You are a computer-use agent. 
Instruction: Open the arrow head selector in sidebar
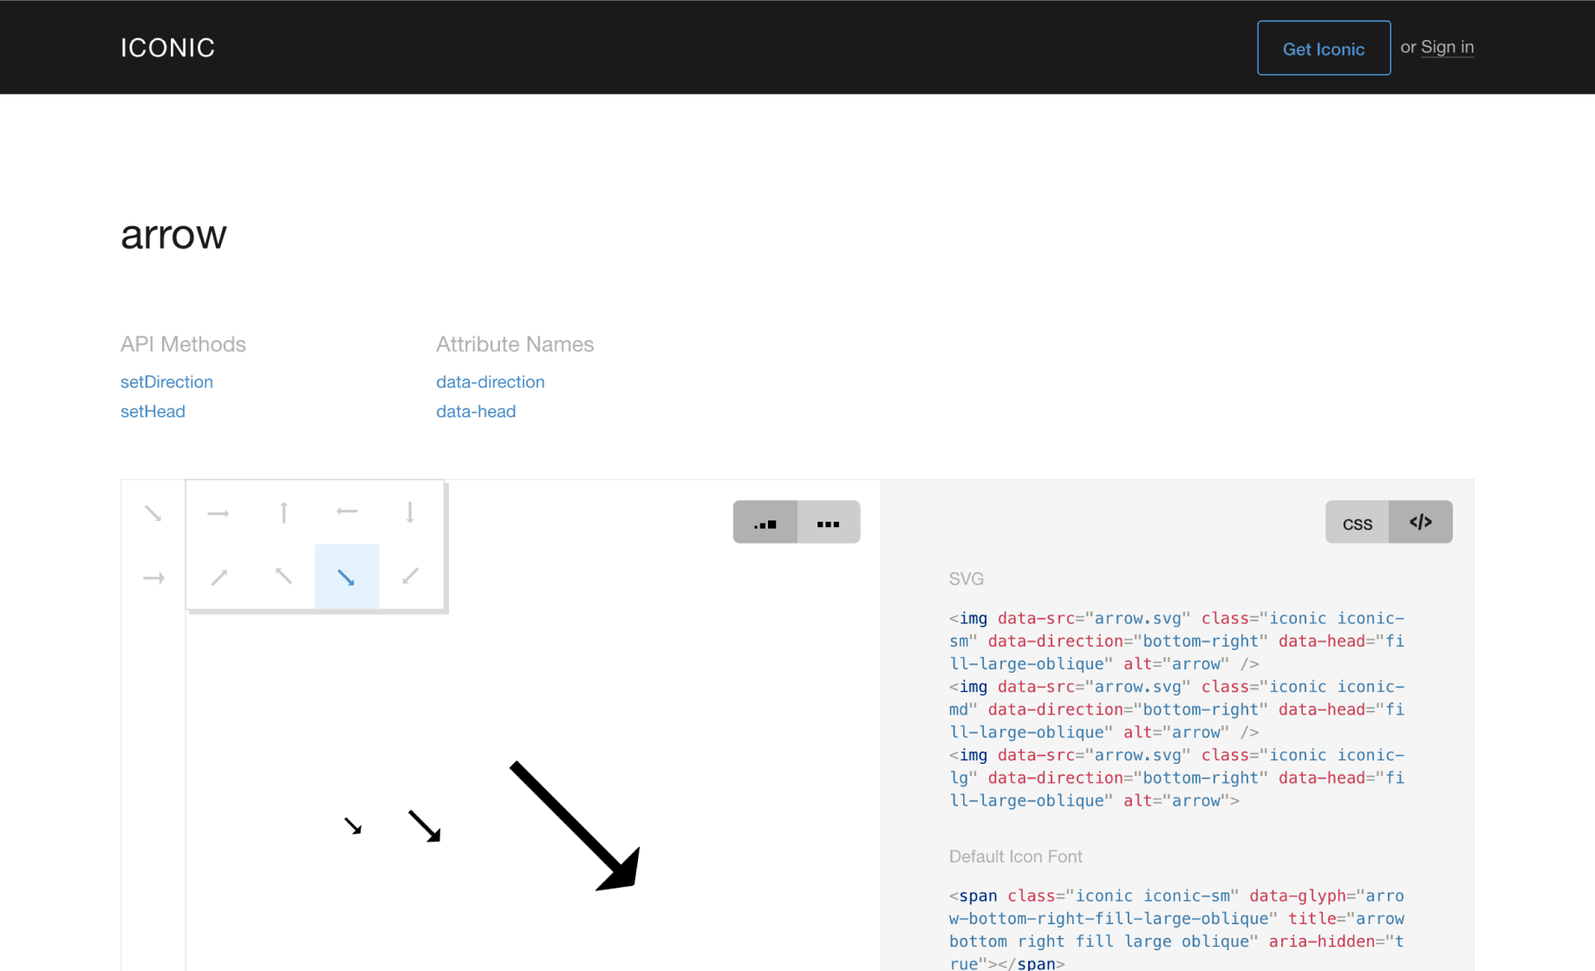coord(153,578)
